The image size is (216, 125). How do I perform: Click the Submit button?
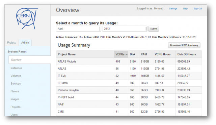pos(154,29)
